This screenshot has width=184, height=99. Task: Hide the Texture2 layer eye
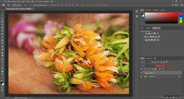pyautogui.click(x=142, y=73)
